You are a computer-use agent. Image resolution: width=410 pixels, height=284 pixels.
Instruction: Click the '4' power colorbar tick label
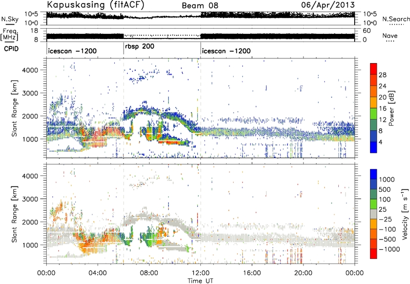380,142
